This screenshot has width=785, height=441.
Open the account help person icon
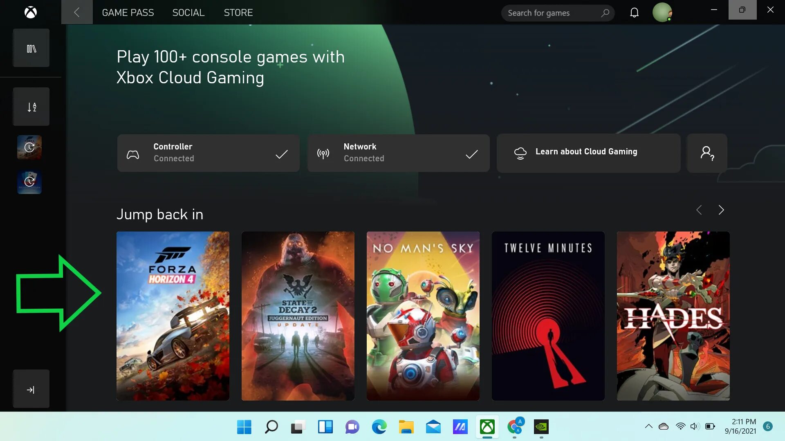point(707,153)
